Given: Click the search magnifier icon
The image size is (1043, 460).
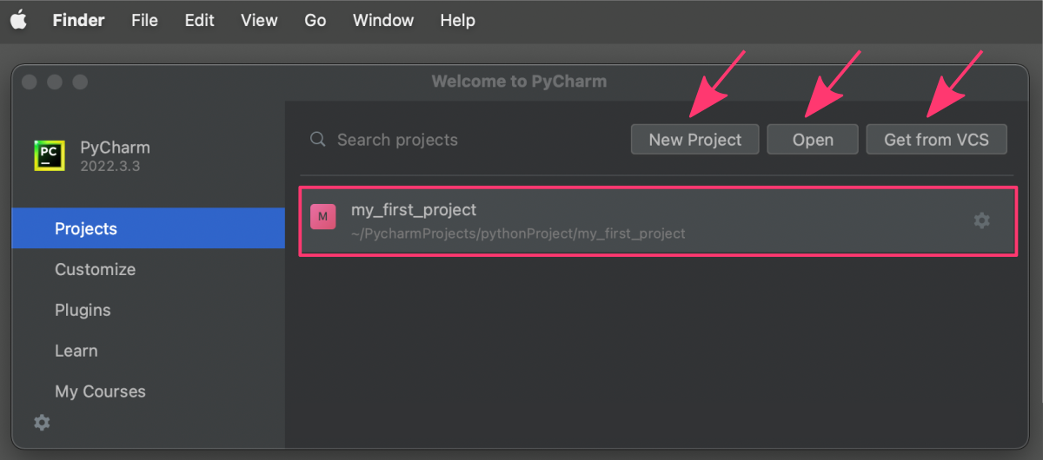Looking at the screenshot, I should coord(318,140).
